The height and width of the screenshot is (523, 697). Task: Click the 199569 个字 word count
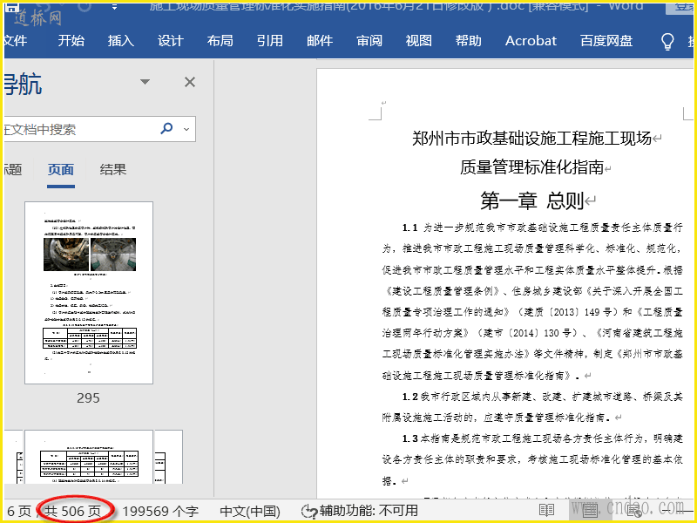coord(160,511)
